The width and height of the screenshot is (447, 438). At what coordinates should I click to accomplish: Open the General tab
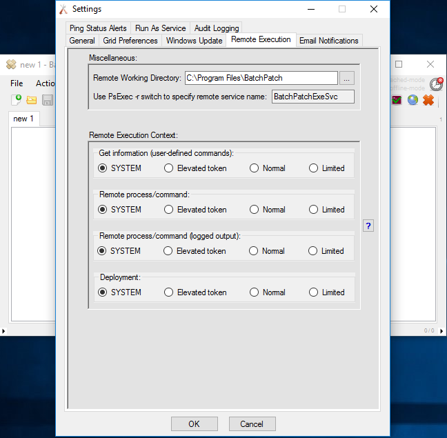click(82, 41)
